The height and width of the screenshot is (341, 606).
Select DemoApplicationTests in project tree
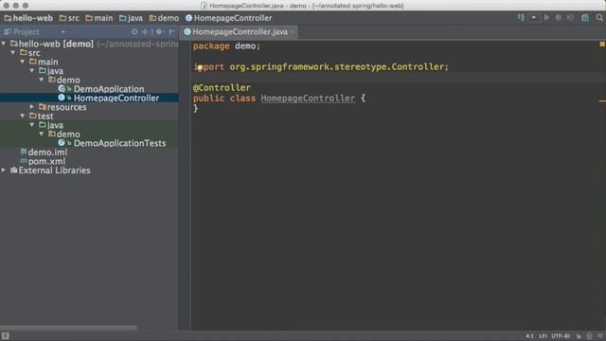(119, 143)
